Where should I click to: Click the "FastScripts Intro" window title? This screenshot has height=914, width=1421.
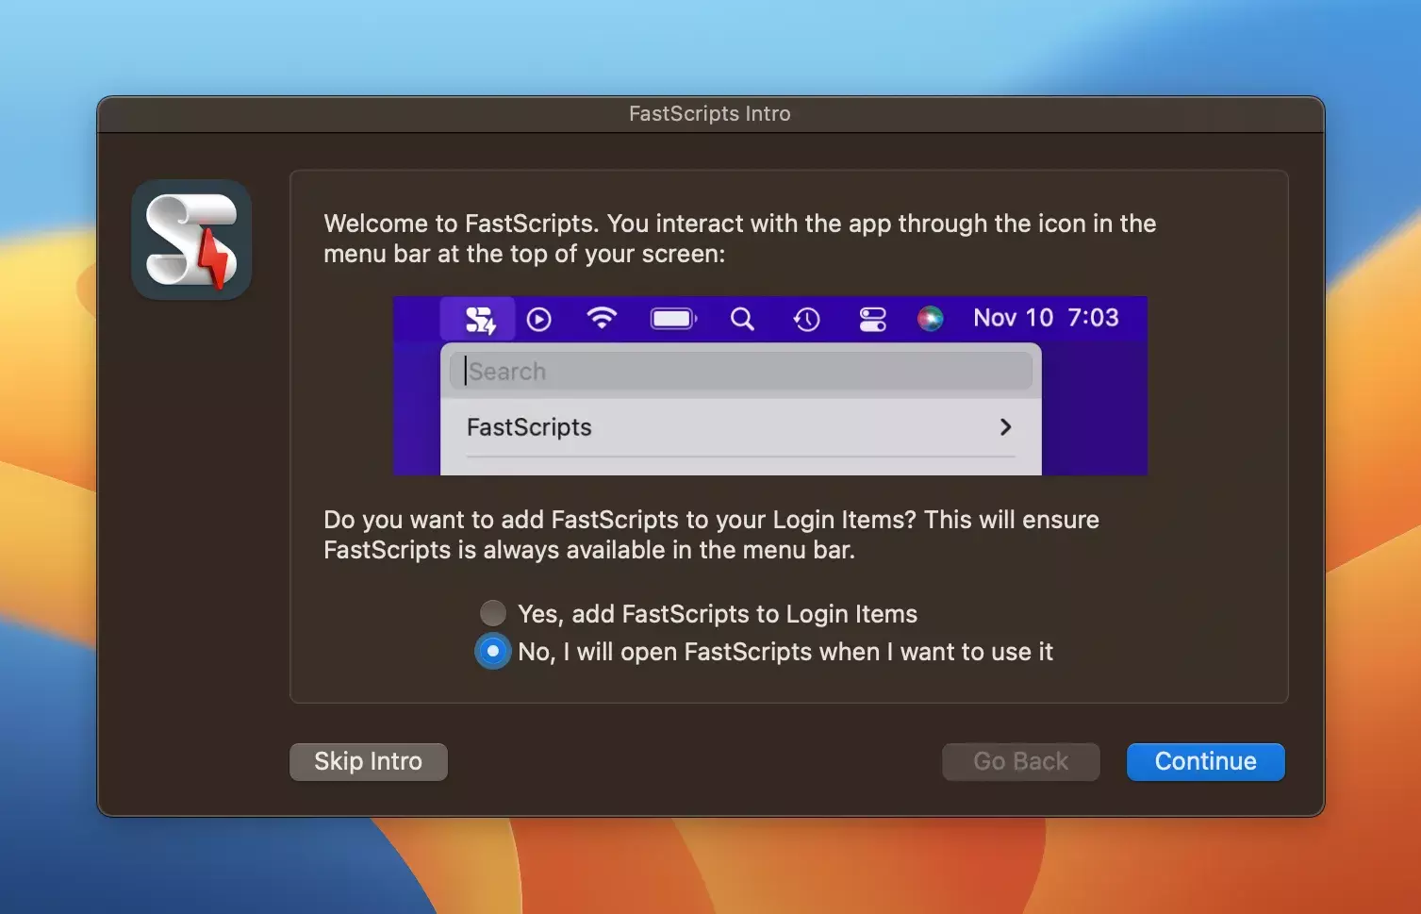coord(710,113)
